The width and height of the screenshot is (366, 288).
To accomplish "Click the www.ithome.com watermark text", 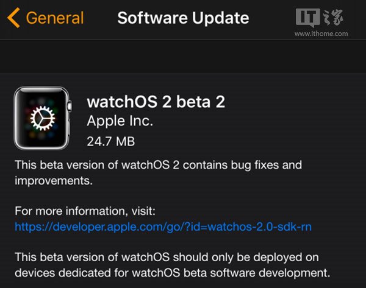I will pos(321,33).
